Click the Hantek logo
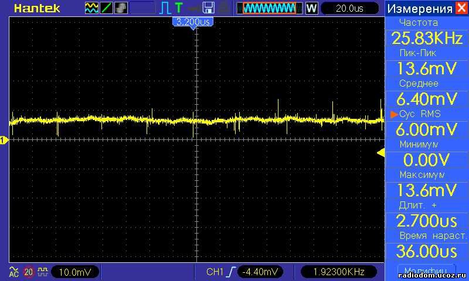The width and height of the screenshot is (469, 281). click(37, 8)
